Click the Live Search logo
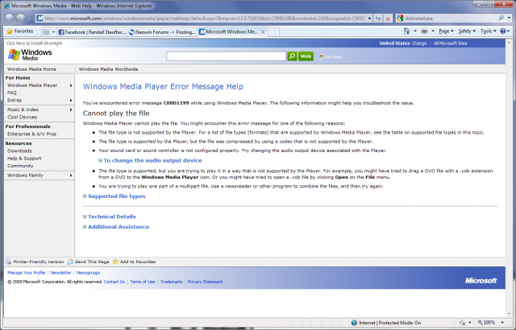Image resolution: width=516 pixels, height=330 pixels. click(331, 57)
